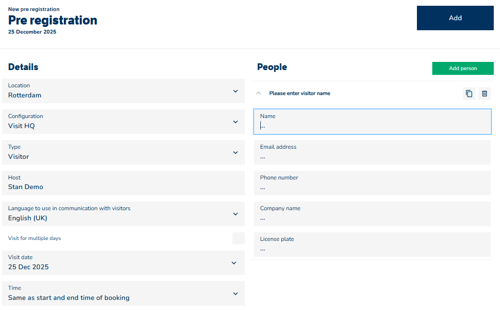
Task: Open the visitor communication language dropdown
Action: click(x=123, y=214)
